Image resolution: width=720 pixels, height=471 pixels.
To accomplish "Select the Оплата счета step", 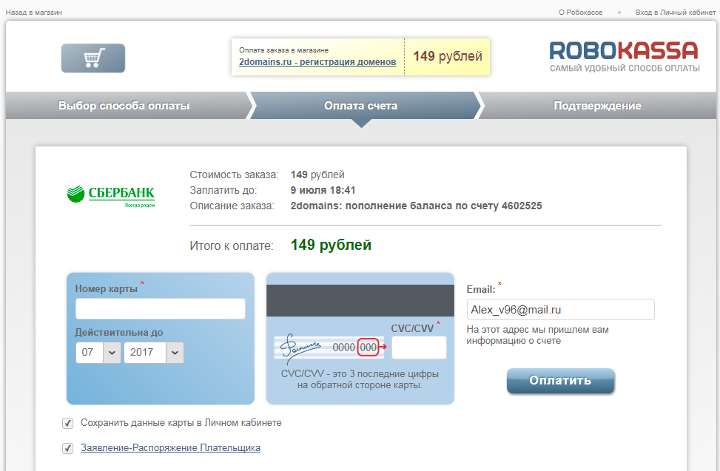I will tap(360, 106).
